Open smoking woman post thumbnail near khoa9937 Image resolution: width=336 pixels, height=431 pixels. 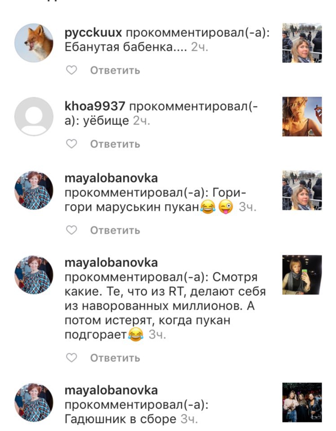[302, 116]
